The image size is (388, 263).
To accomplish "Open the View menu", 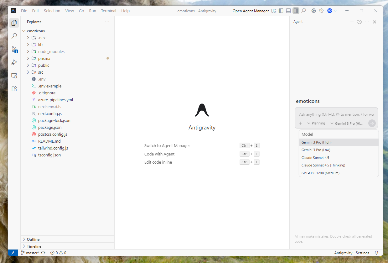I will [70, 11].
